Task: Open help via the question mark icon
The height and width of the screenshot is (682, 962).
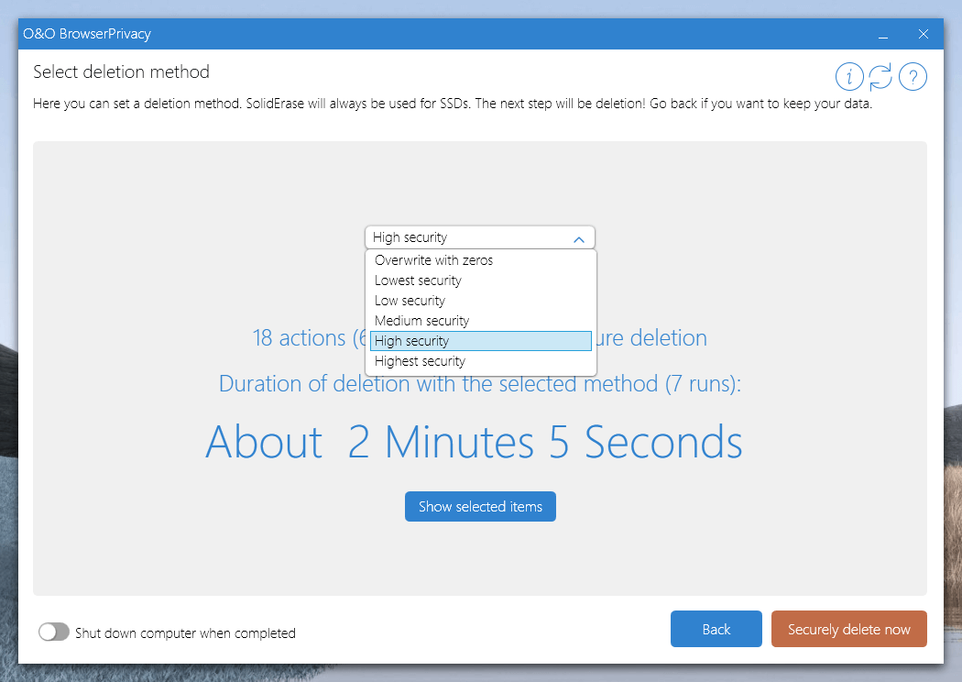Action: [913, 76]
